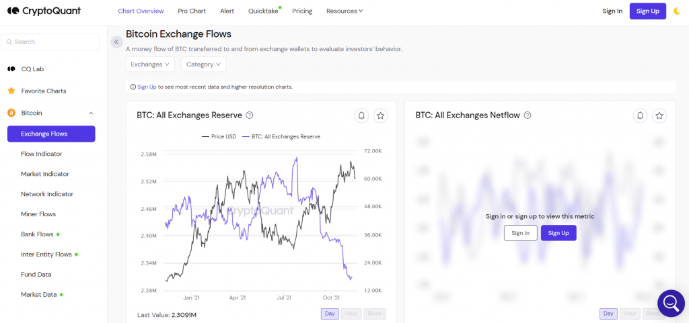The height and width of the screenshot is (323, 689).
Task: Open help icon beside All Exchanges Reserve
Action: [x=250, y=116]
